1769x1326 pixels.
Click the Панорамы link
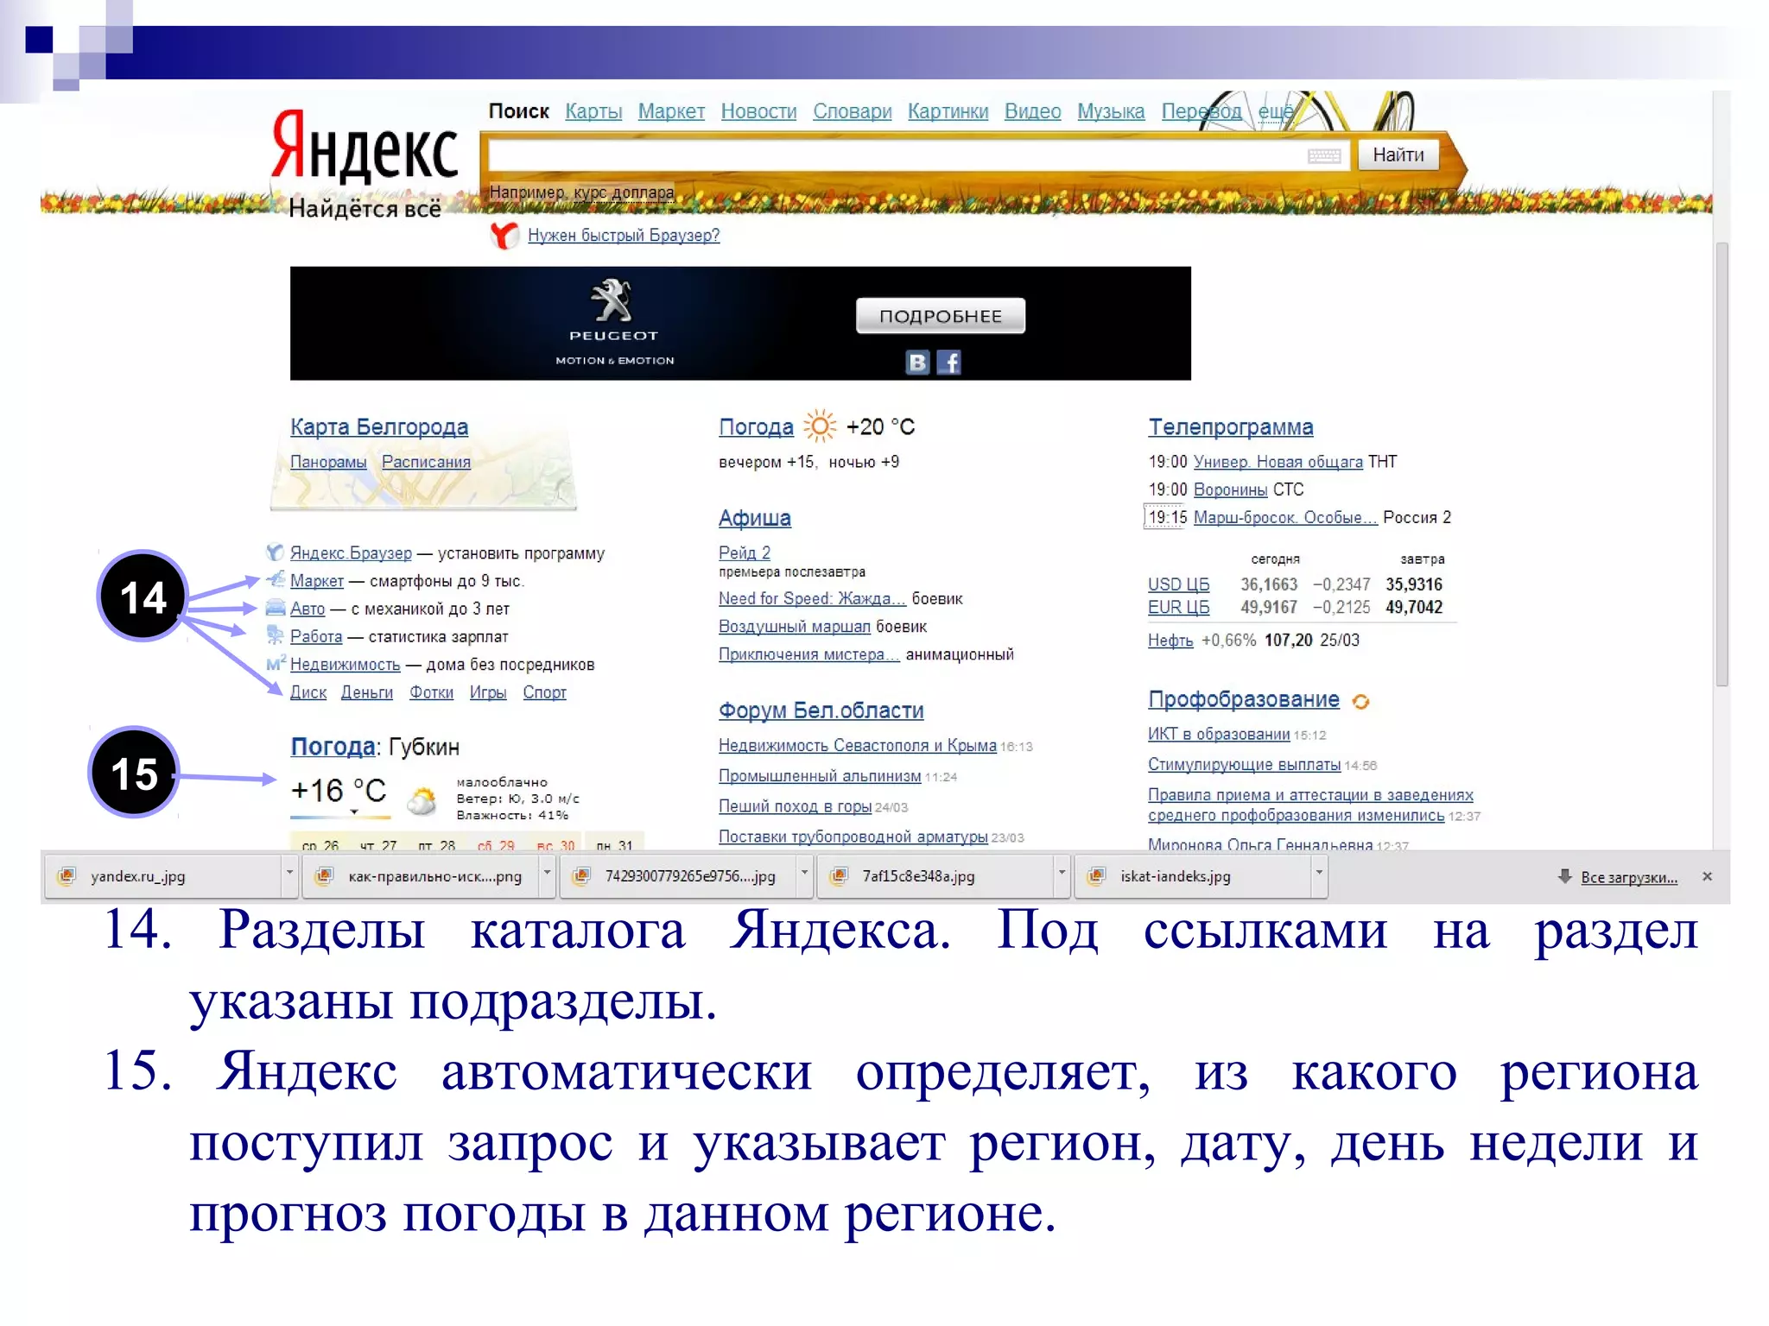[328, 462]
